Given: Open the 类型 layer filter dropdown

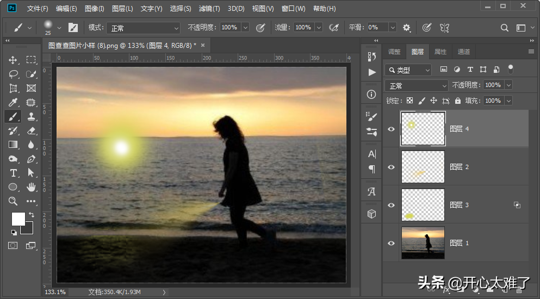Looking at the screenshot, I should click(408, 70).
